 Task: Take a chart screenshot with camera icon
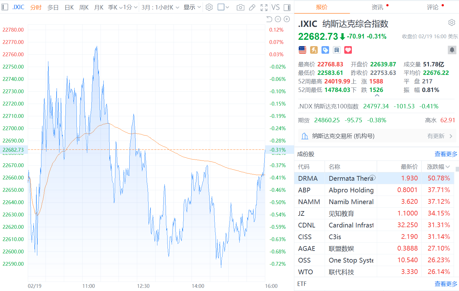[x=240, y=7]
